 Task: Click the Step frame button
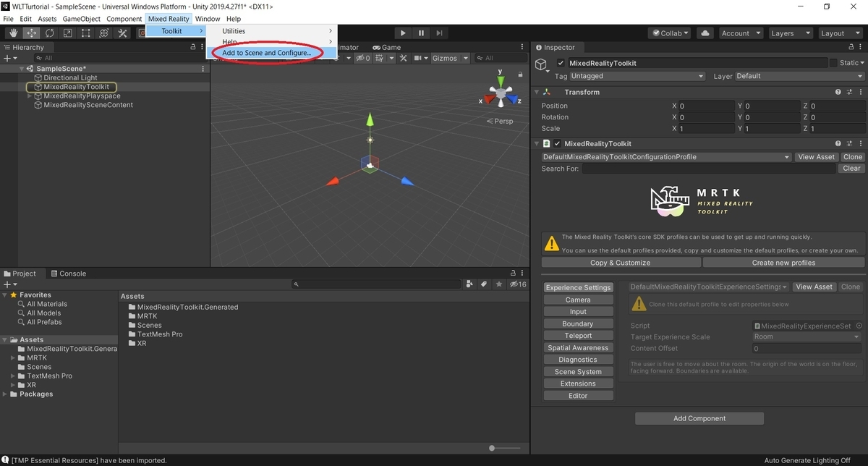439,33
